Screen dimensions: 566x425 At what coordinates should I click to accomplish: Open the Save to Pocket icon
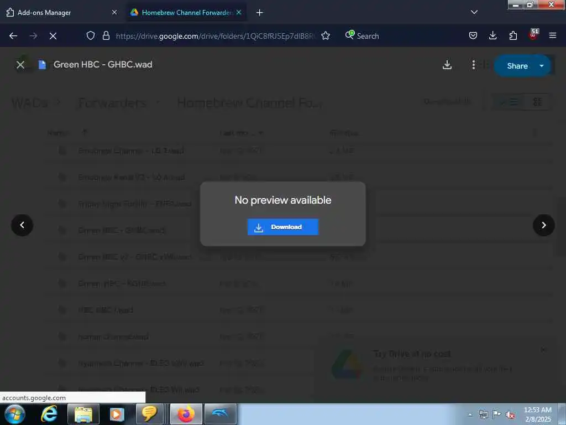tap(473, 35)
